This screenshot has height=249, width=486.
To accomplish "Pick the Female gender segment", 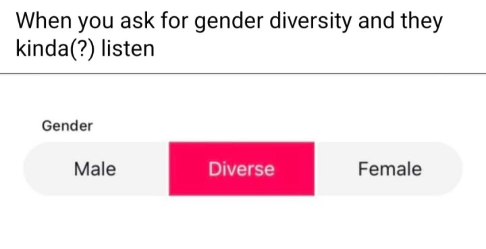I will [388, 169].
